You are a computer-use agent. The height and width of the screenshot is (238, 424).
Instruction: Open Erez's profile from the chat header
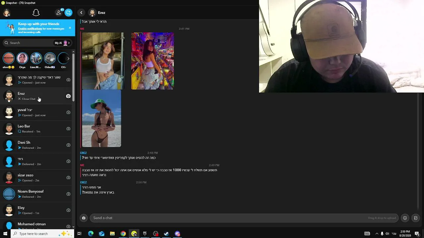(x=97, y=13)
